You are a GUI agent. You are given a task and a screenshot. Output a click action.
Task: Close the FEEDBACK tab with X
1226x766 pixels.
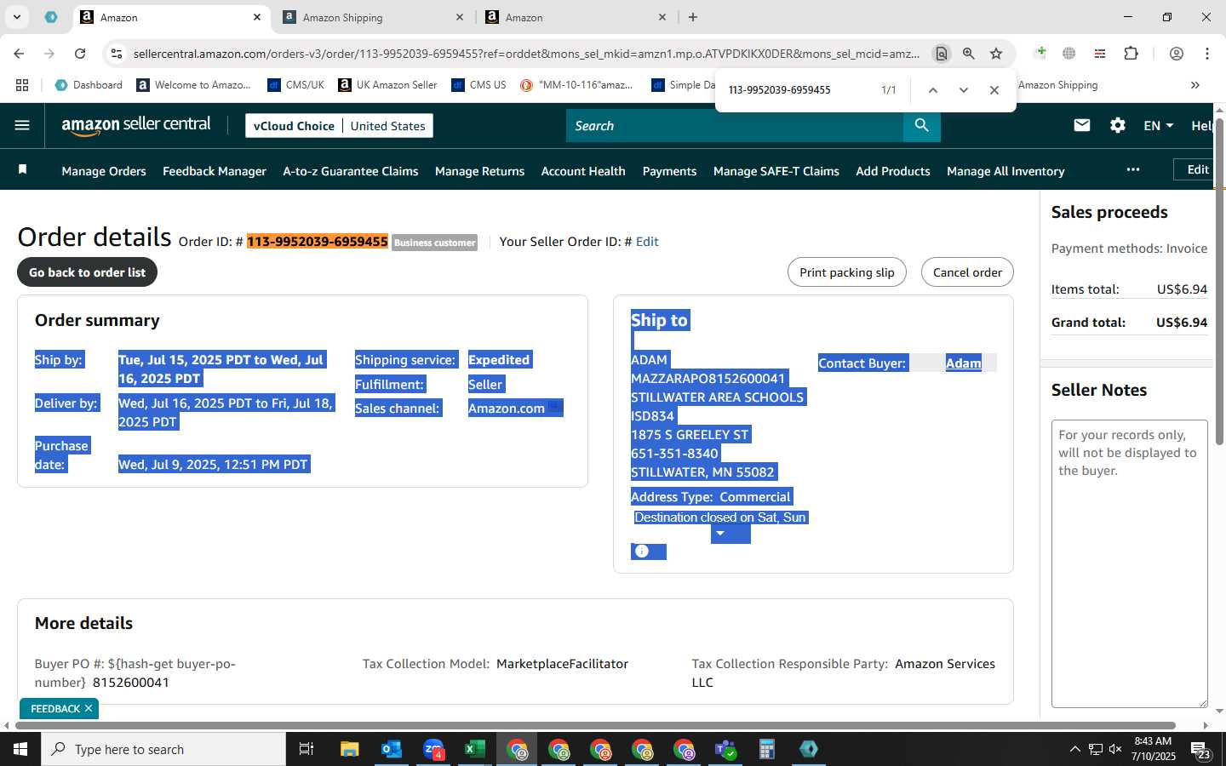click(89, 708)
